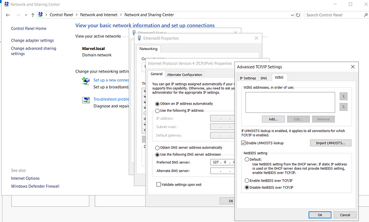The image size is (369, 222).
Task: Open the IP Settings tab
Action: coord(248,78)
